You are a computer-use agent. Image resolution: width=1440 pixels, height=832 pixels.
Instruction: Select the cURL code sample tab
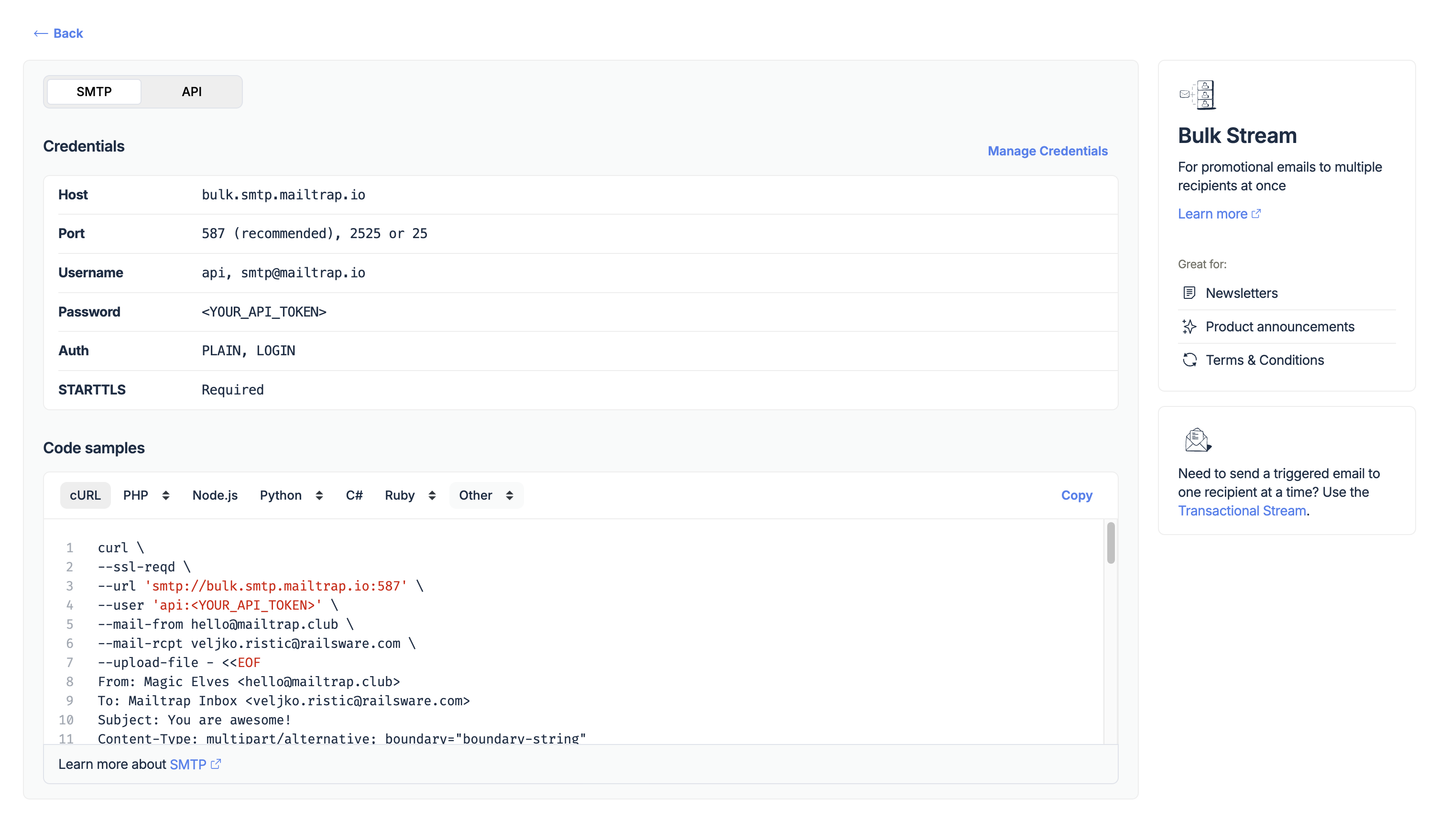point(85,495)
